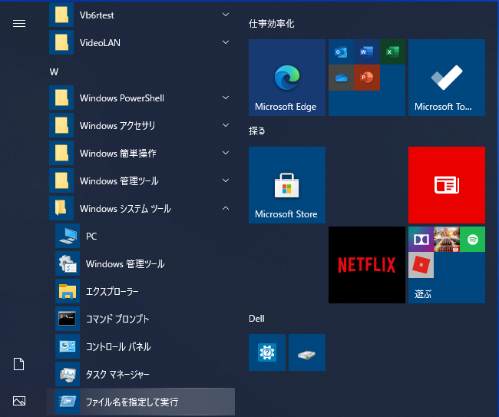Open Dell support gear tile

[267, 352]
